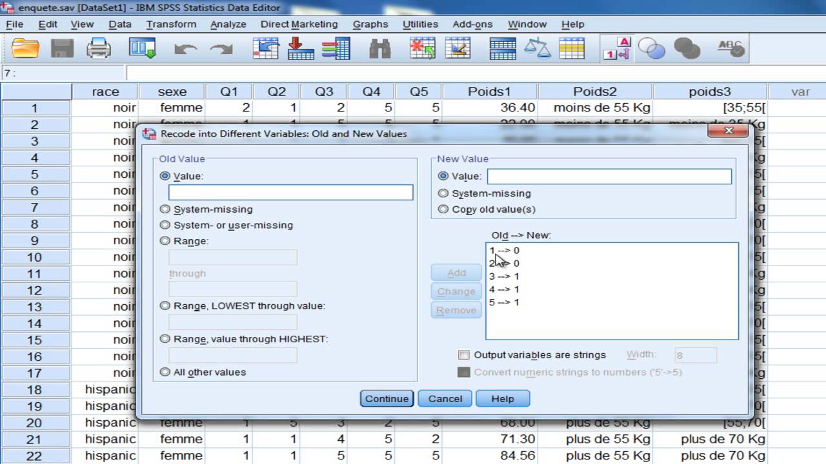Click the 84.56 cell in Poids1
826x464 pixels.
point(490,456)
